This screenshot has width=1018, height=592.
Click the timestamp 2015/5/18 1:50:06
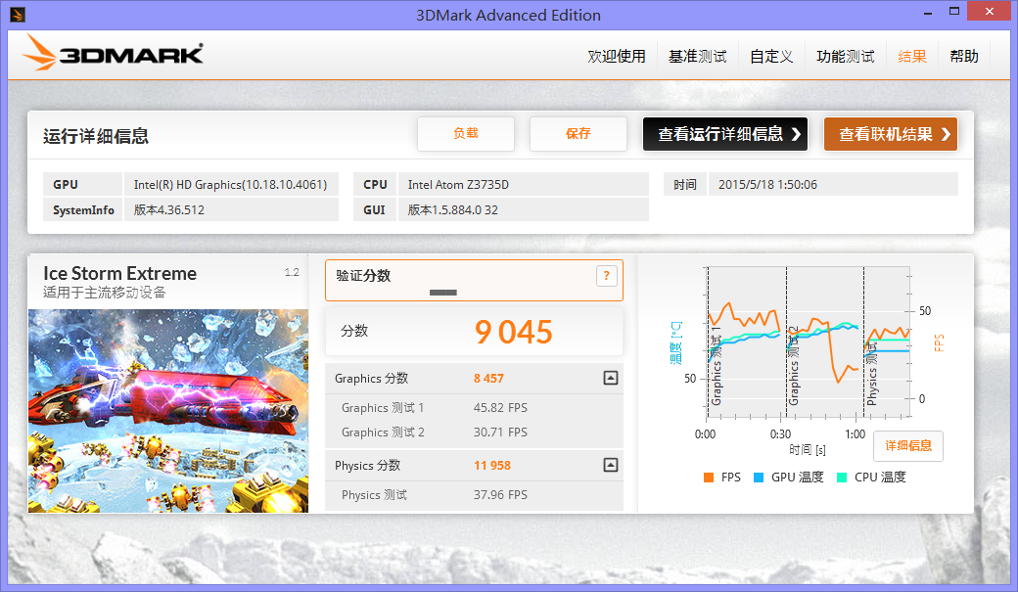767,185
